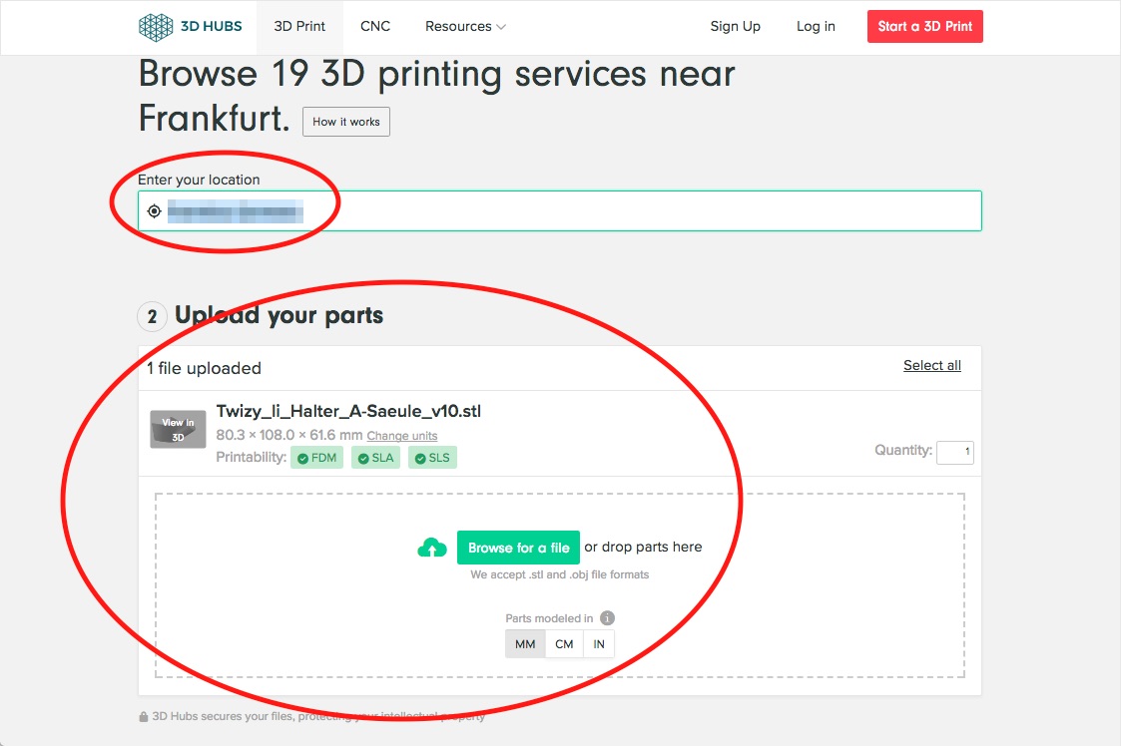The height and width of the screenshot is (746, 1121).
Task: Click the Change units link
Action: 402,436
